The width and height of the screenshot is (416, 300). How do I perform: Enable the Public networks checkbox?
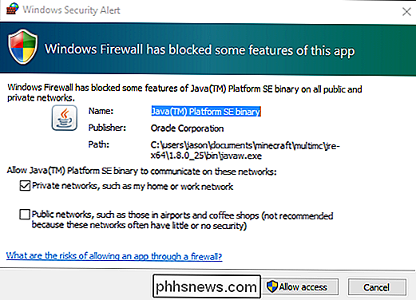[25, 215]
